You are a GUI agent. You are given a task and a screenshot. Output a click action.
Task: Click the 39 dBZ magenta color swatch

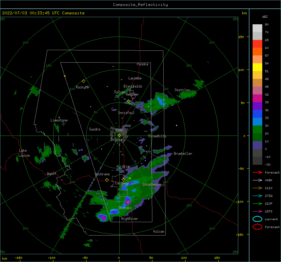click(257, 98)
